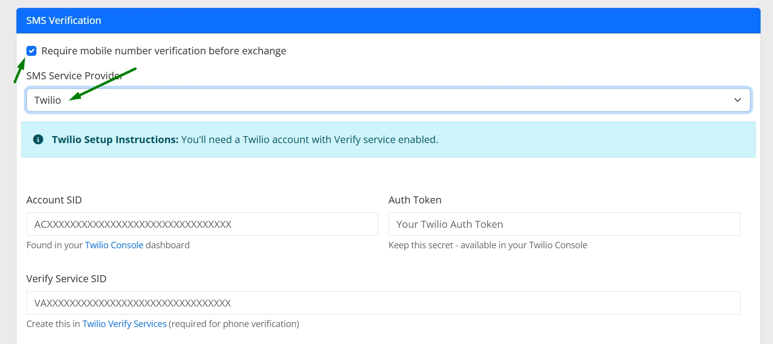
Task: Click the Require mobile number verification label
Action: pos(164,51)
